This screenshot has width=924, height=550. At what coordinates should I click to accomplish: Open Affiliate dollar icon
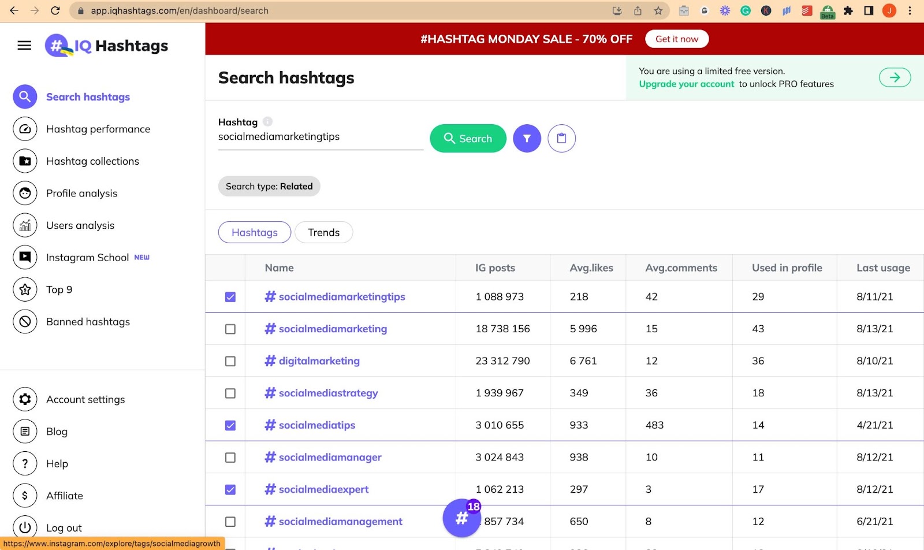25,496
